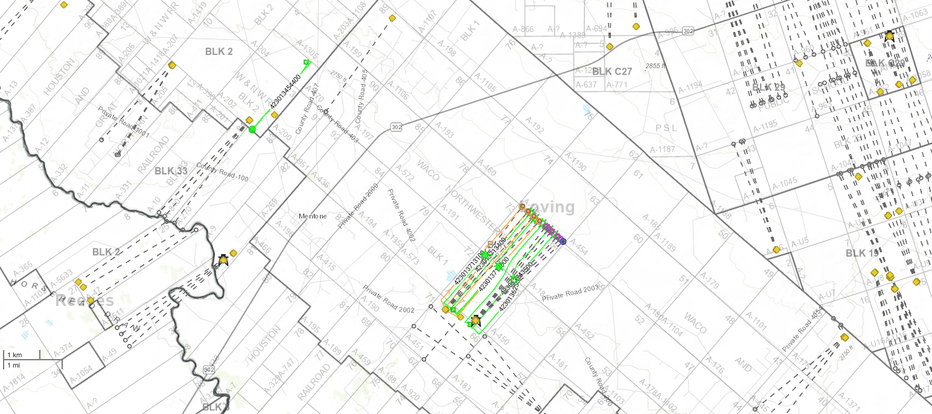Screen dimensions: 932x414
Task: Select the Private Road 1001 label
Action: click(124, 123)
